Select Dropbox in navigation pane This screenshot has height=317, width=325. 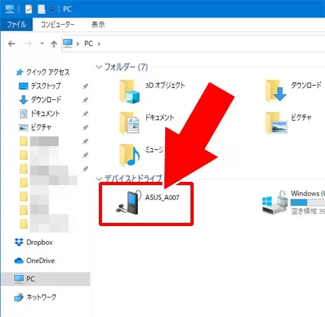click(x=40, y=242)
